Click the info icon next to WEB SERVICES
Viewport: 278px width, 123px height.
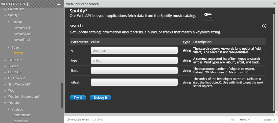tap(28, 4)
